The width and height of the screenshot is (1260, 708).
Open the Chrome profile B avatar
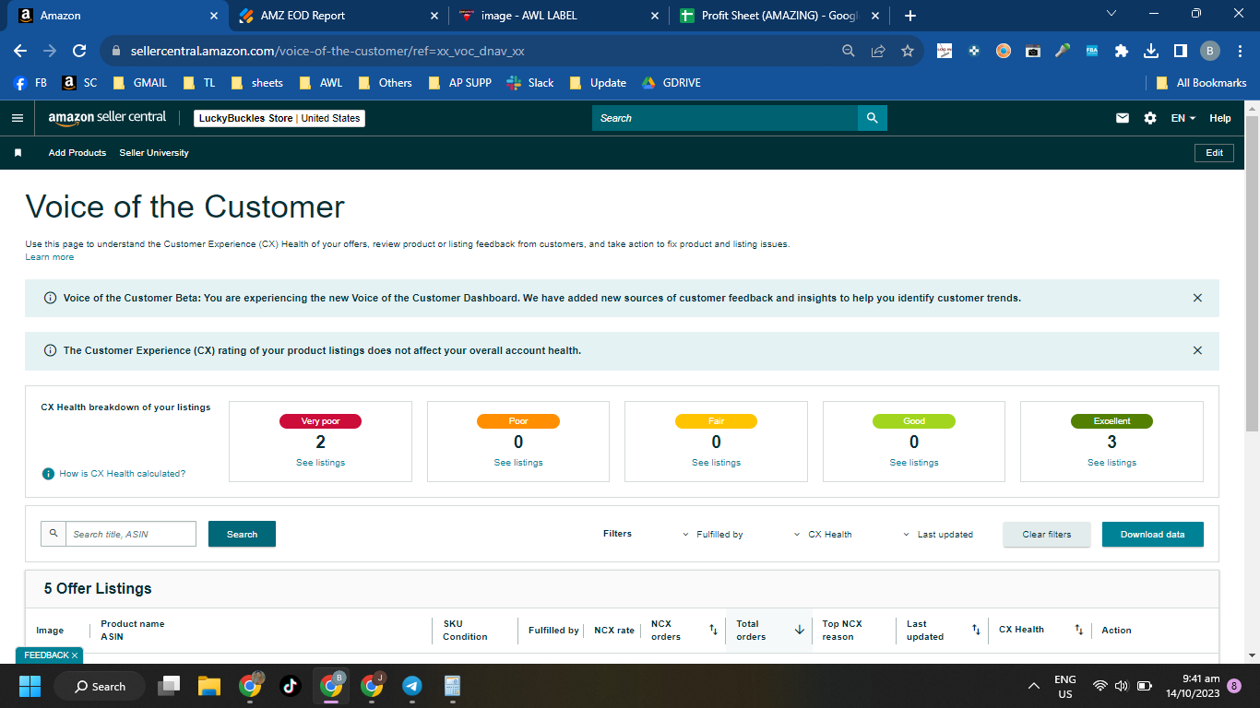[x=1210, y=51]
